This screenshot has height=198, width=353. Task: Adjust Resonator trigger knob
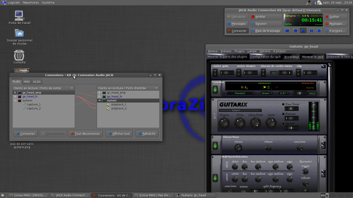(305, 172)
